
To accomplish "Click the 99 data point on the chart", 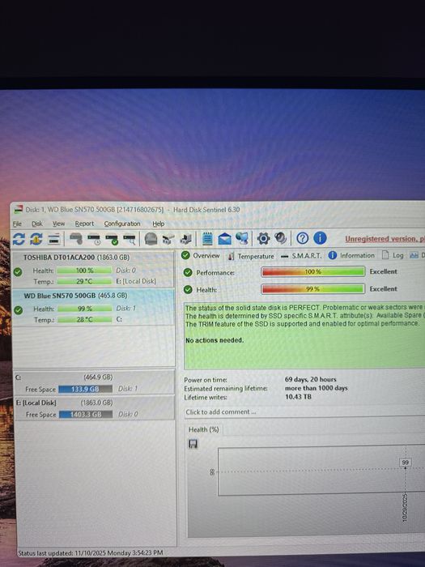I will (405, 463).
